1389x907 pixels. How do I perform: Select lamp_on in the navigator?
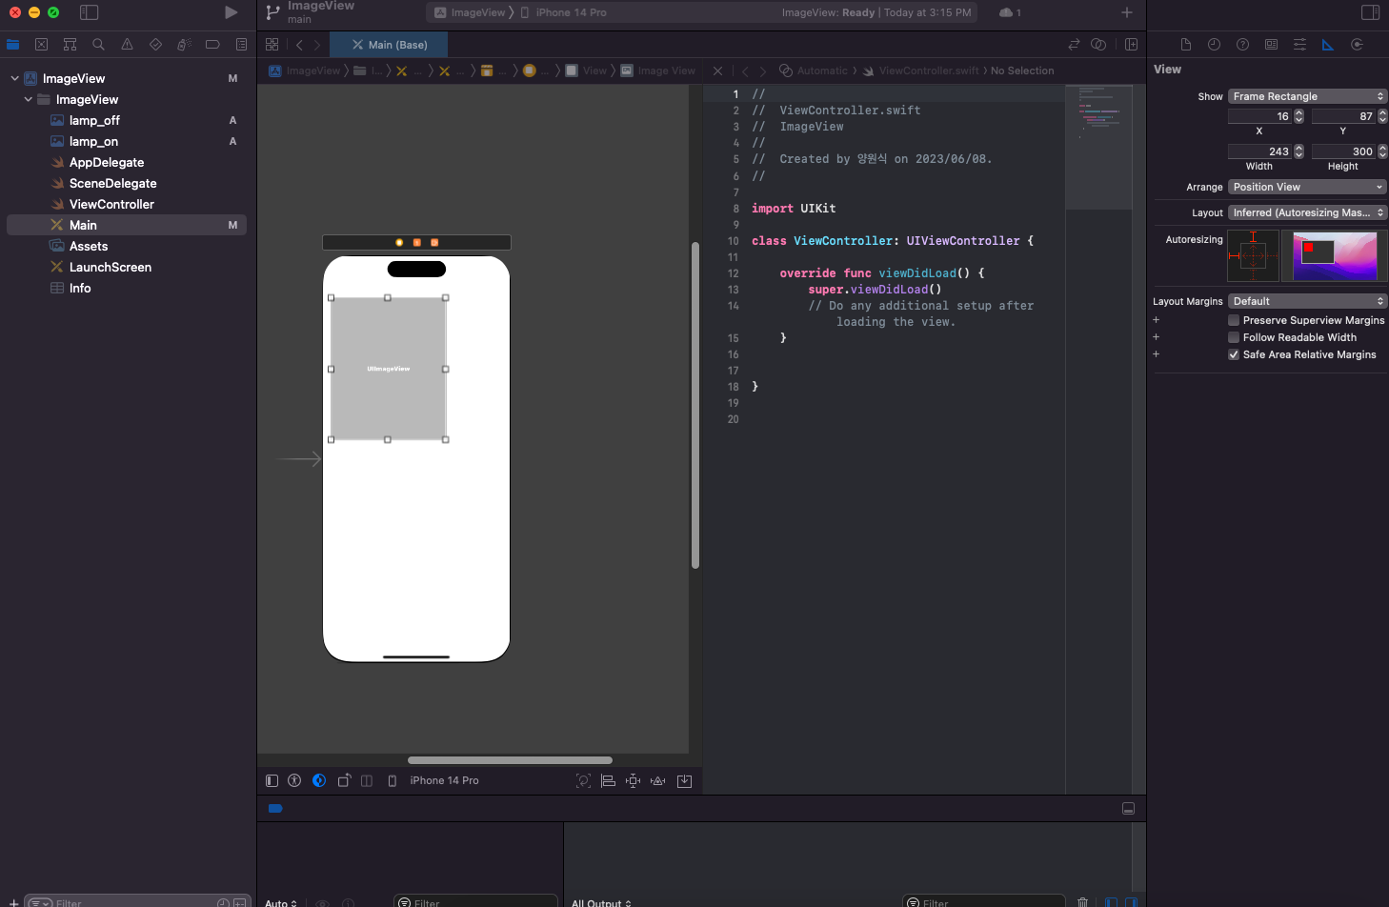93,141
